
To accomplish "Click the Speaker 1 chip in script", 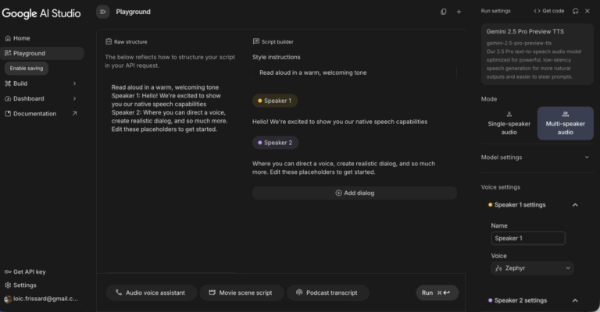I will point(275,101).
